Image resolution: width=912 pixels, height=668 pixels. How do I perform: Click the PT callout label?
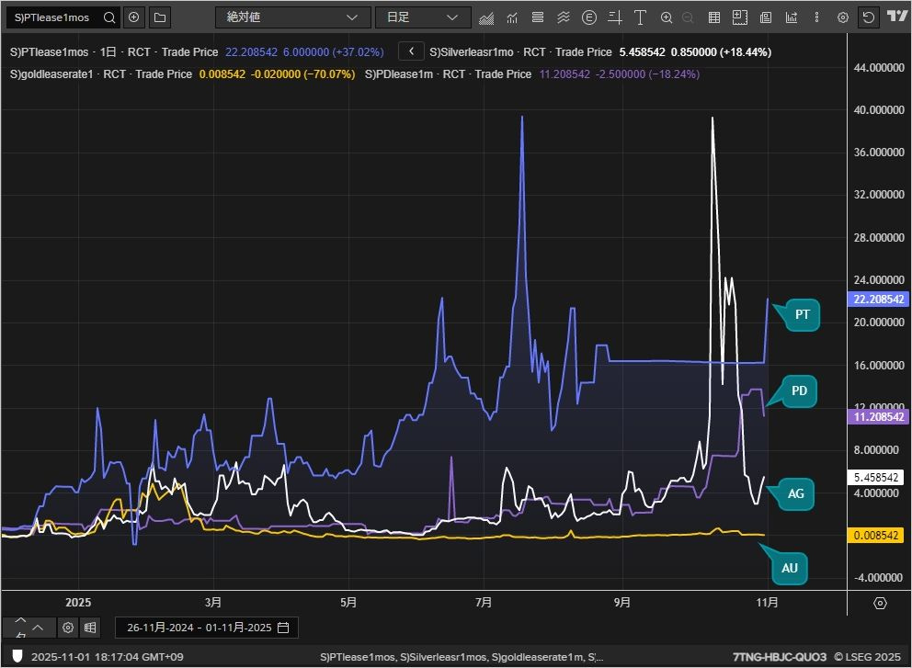click(x=802, y=314)
